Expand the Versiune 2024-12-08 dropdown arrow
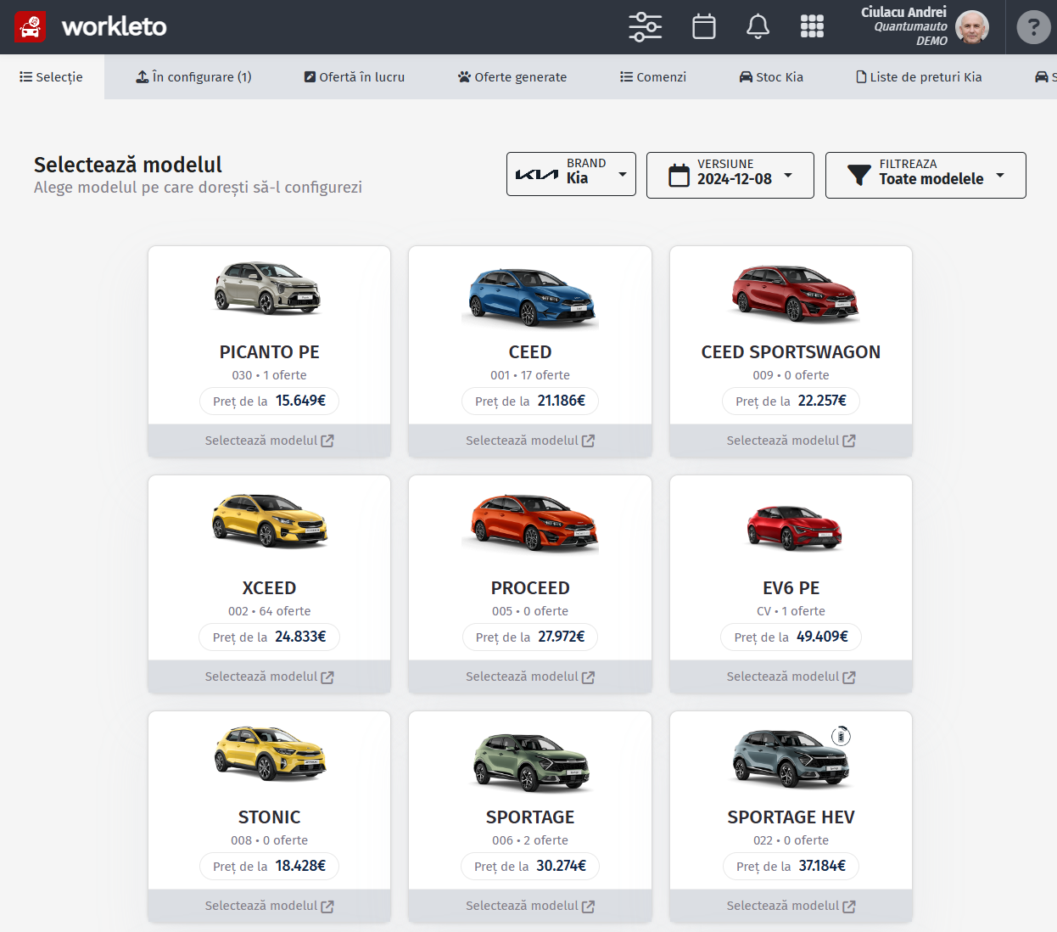The image size is (1057, 932). pyautogui.click(x=788, y=175)
